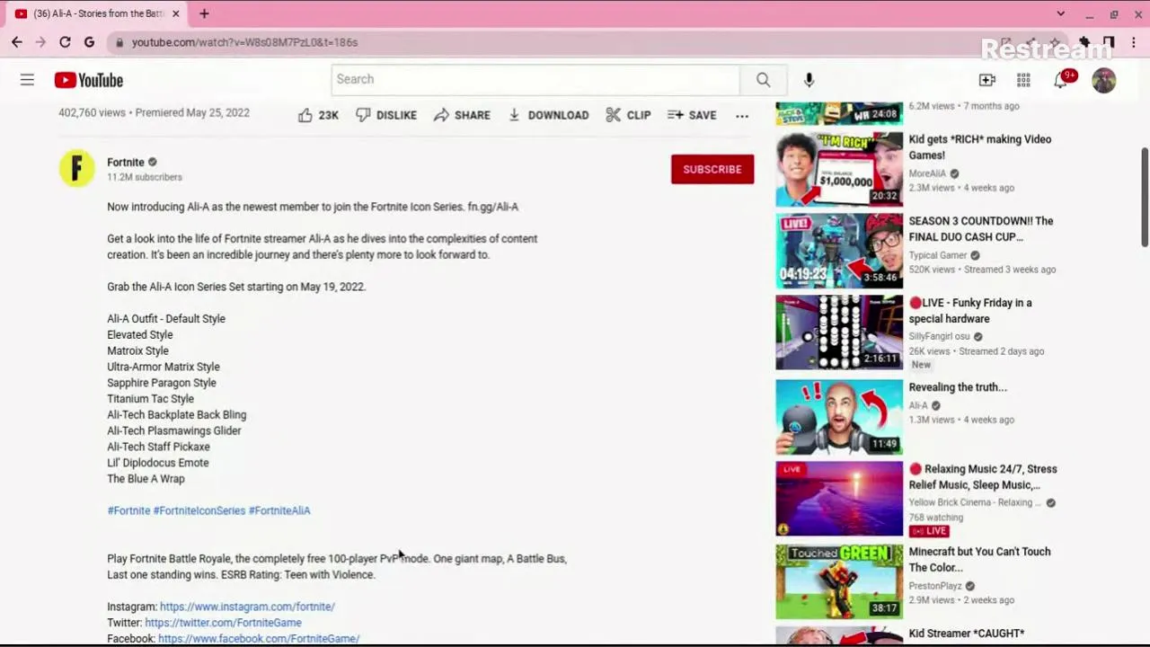Open Revealing the truth thumbnail
The image size is (1150, 647).
point(839,416)
